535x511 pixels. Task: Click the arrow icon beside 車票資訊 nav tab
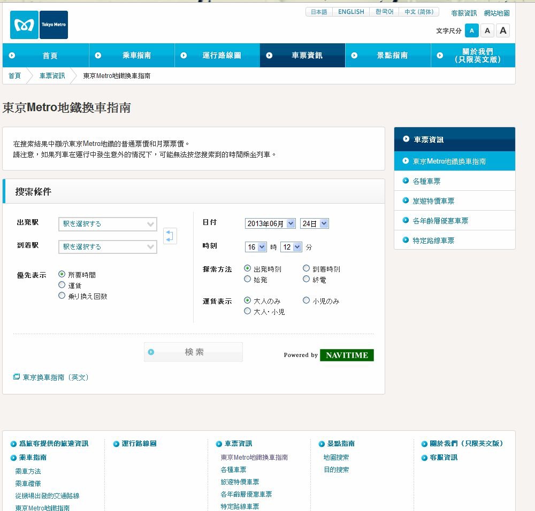[x=269, y=55]
